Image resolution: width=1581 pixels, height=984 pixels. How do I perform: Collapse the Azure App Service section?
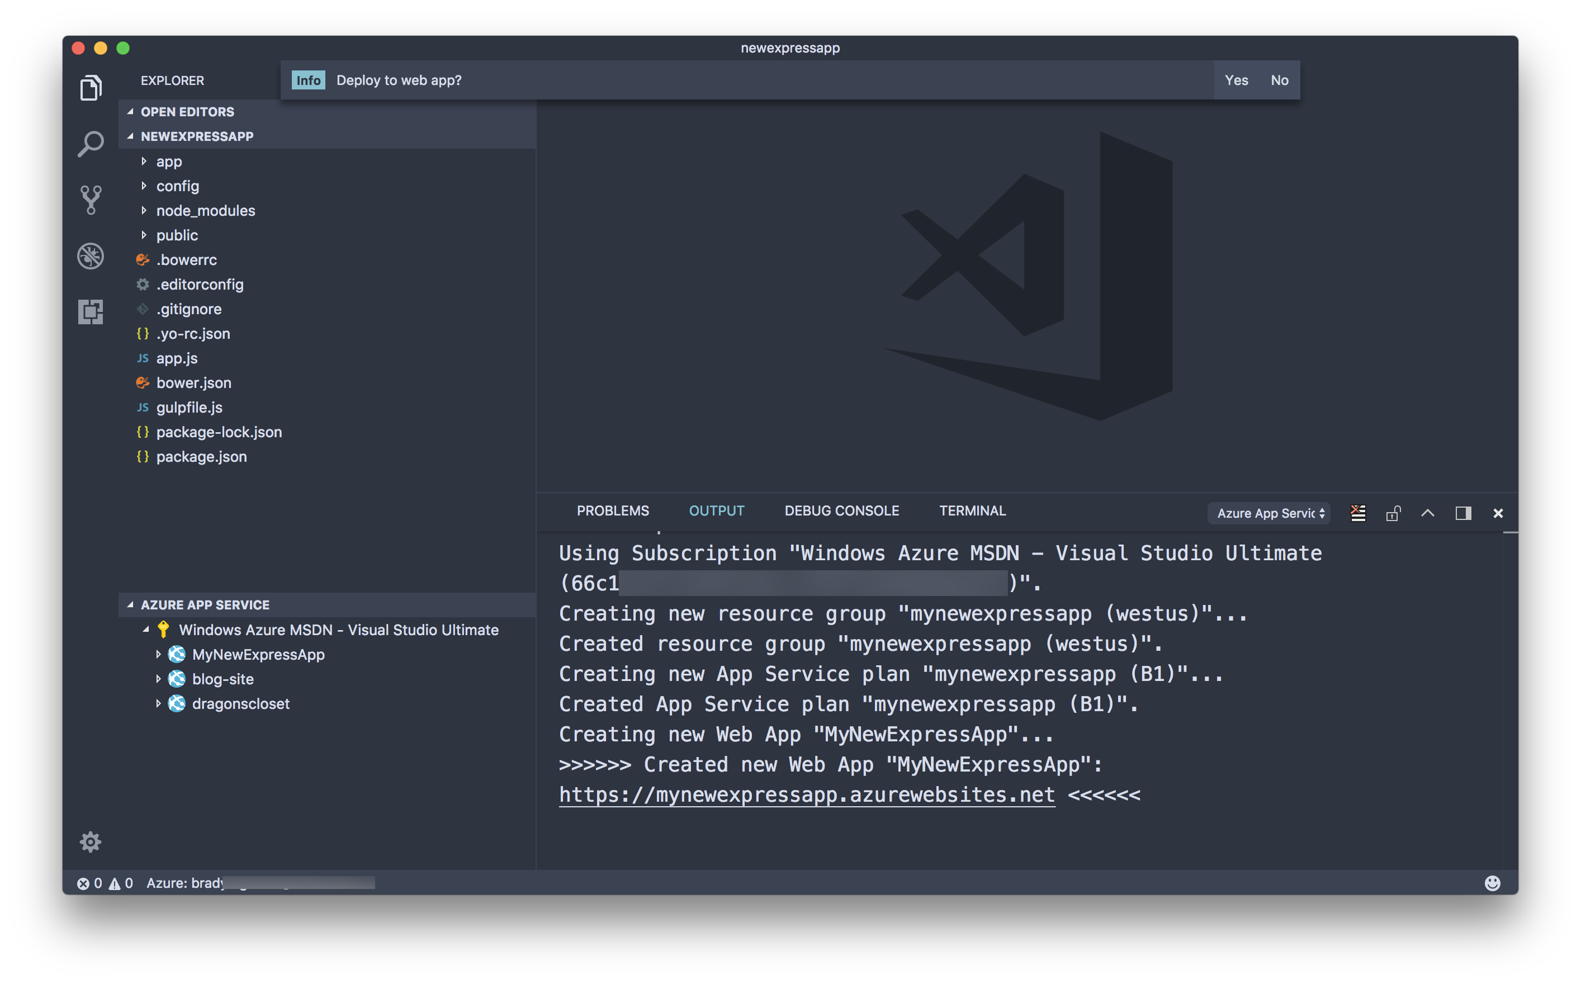(130, 604)
